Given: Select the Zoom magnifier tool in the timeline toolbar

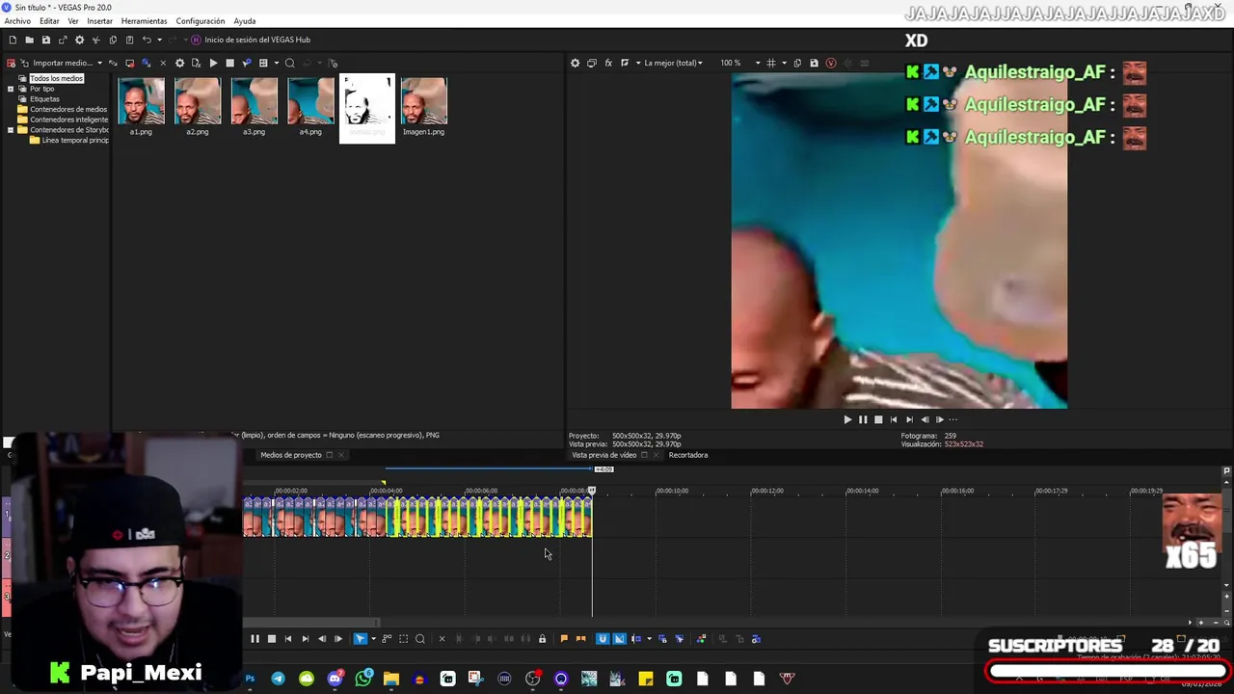Looking at the screenshot, I should pos(420,639).
